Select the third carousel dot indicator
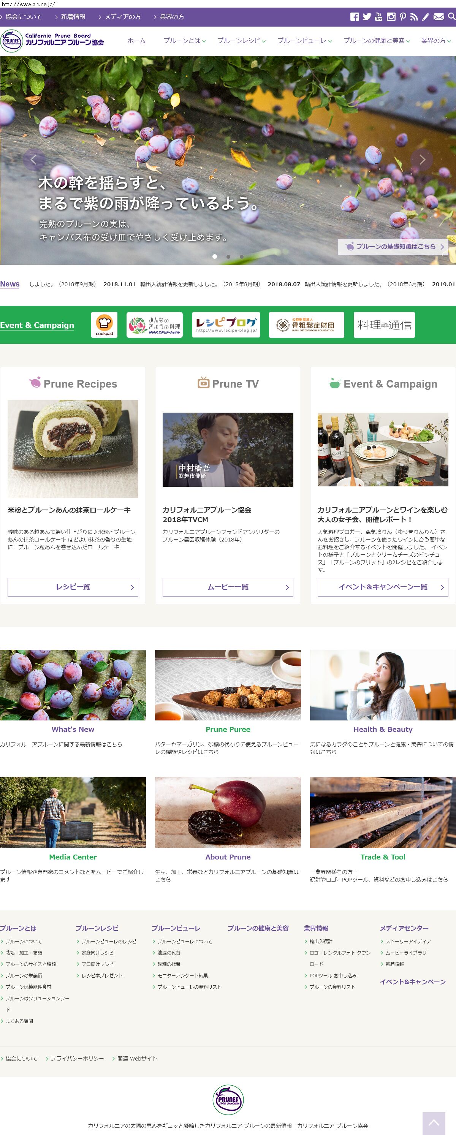This screenshot has width=456, height=1135. click(x=241, y=256)
